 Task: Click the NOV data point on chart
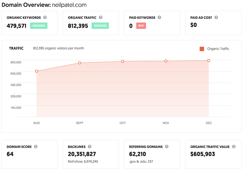click(x=166, y=61)
